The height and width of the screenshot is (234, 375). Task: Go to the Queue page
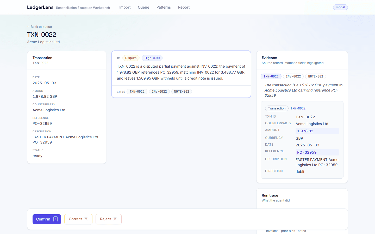point(143,7)
